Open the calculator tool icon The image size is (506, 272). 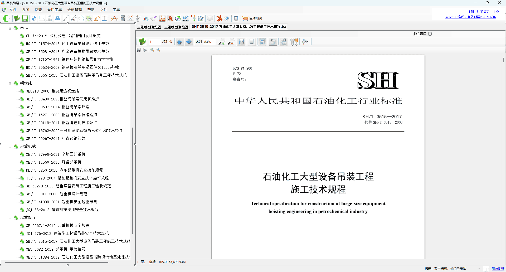click(x=123, y=18)
